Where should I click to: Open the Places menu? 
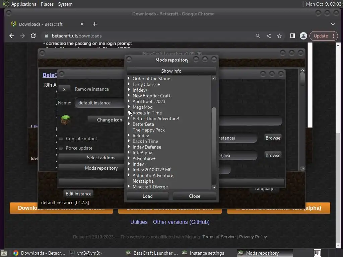pyautogui.click(x=47, y=4)
